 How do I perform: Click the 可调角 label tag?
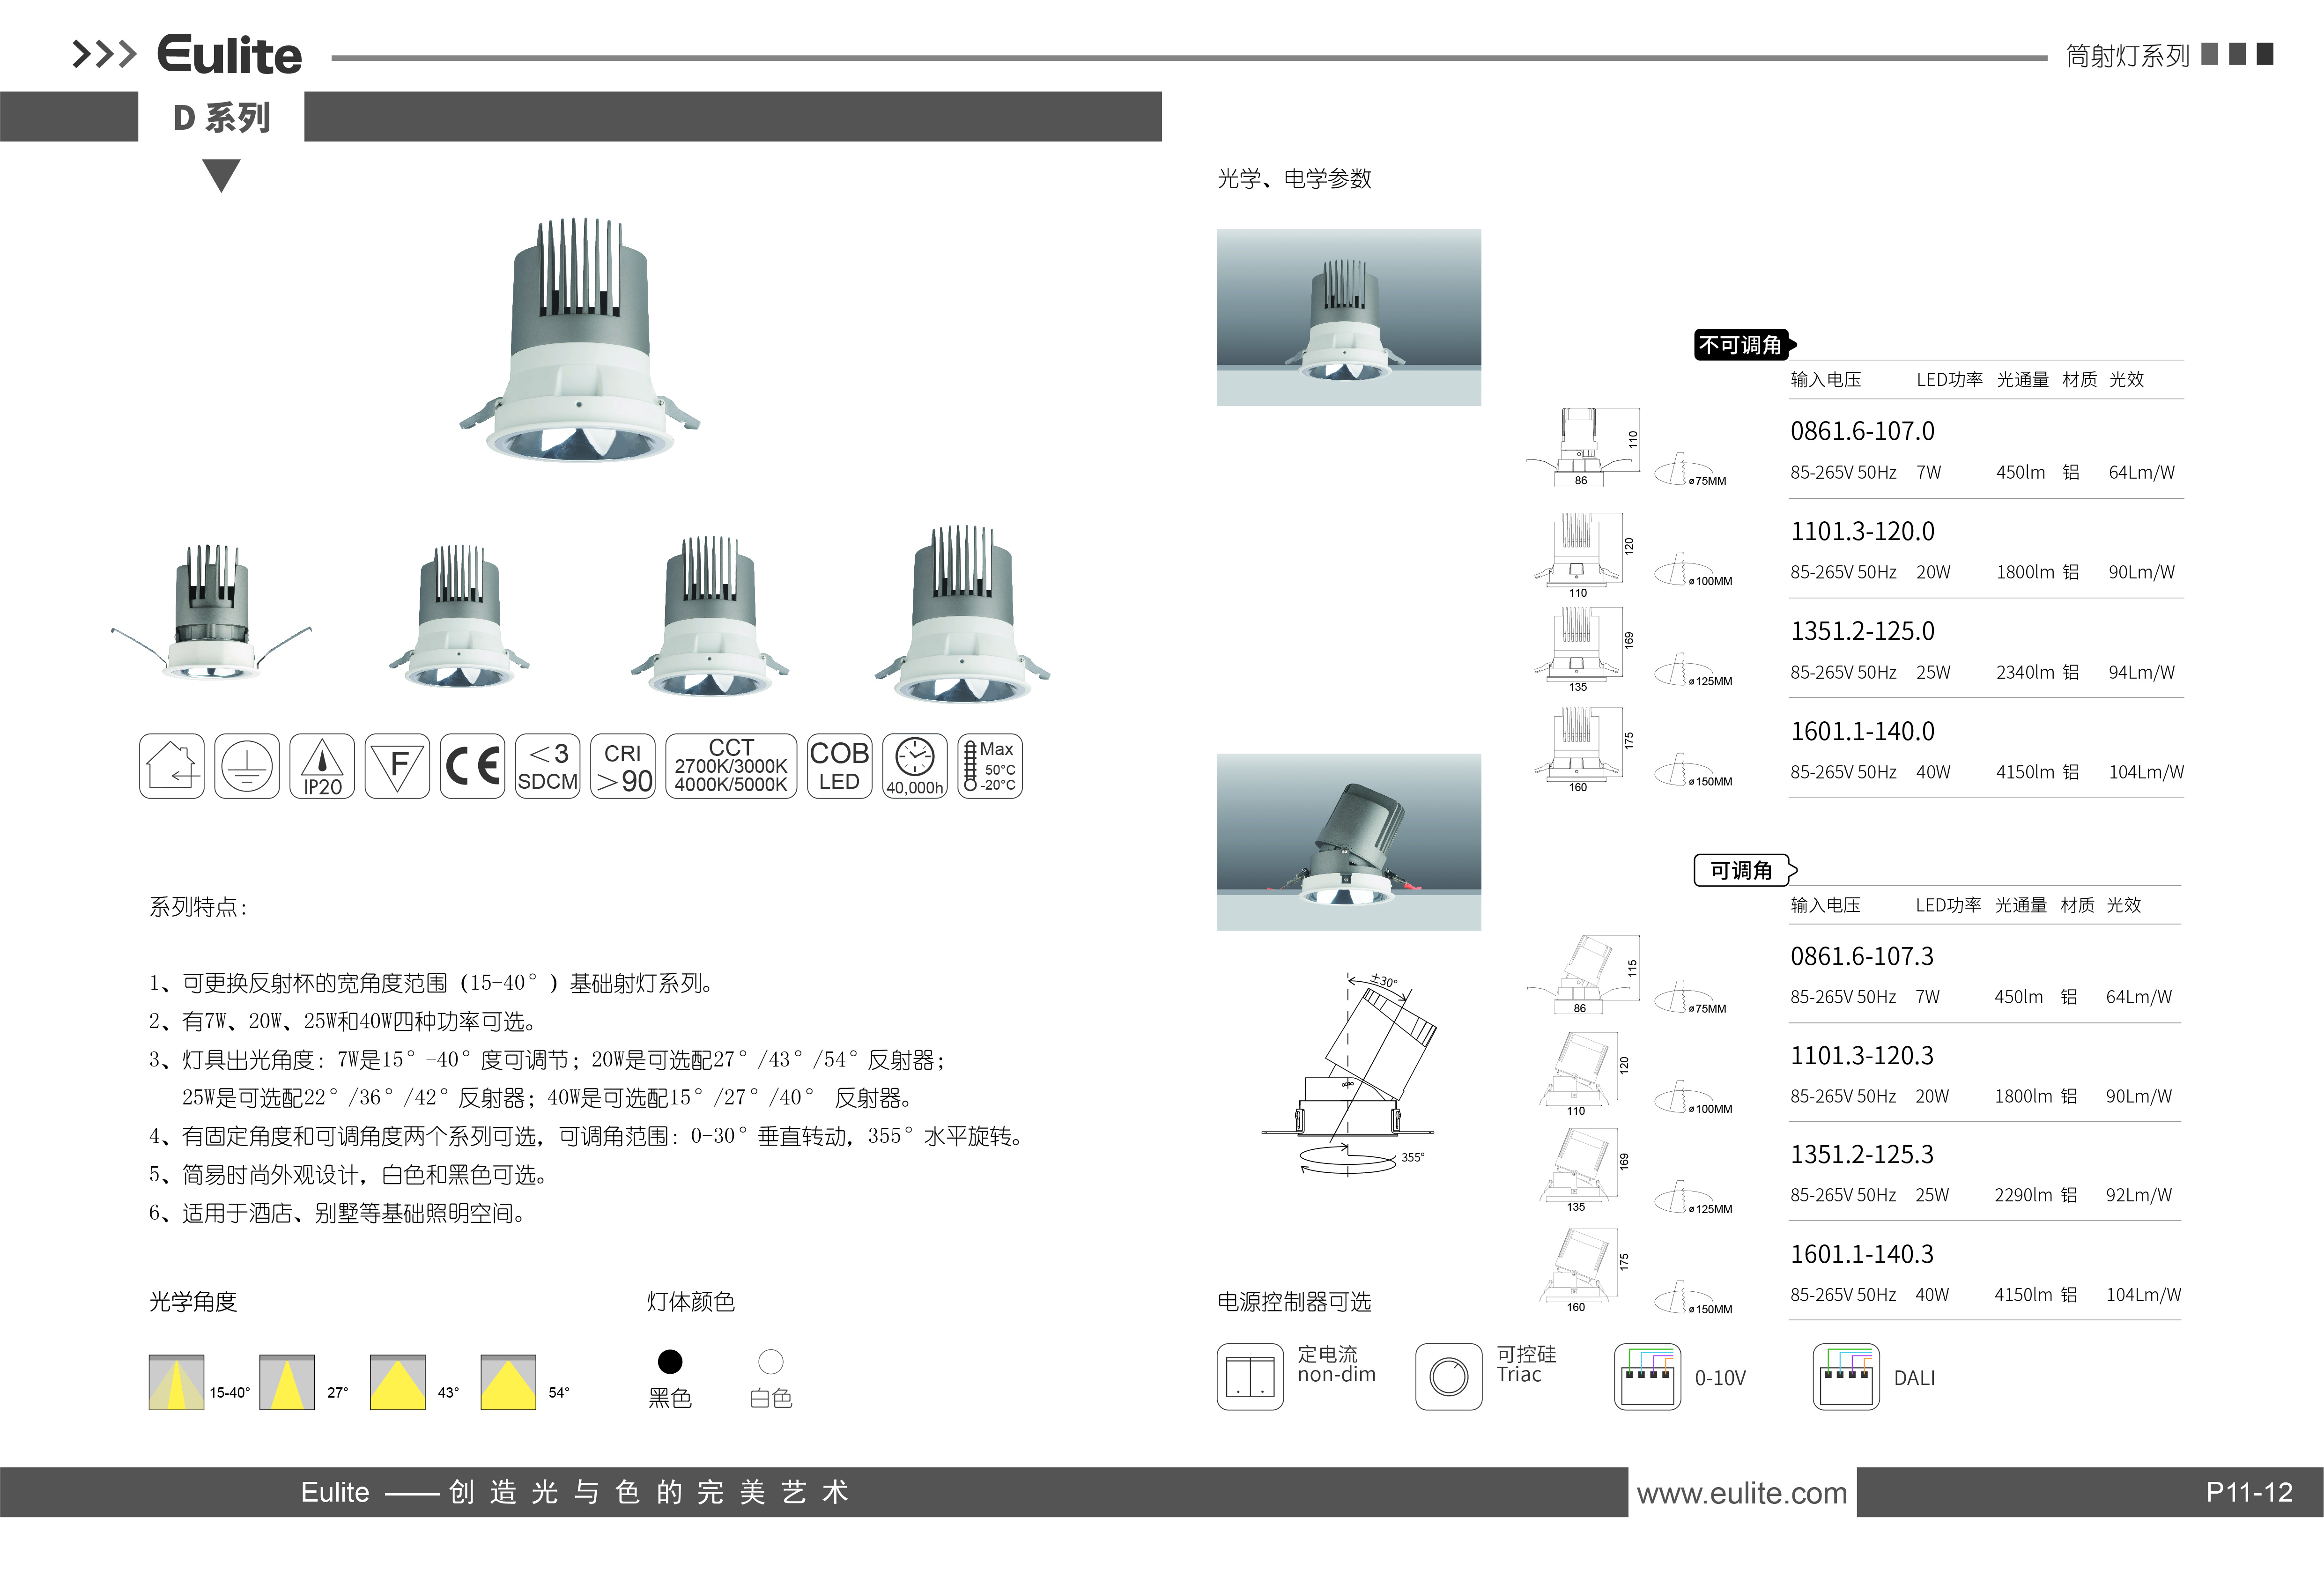click(1742, 870)
